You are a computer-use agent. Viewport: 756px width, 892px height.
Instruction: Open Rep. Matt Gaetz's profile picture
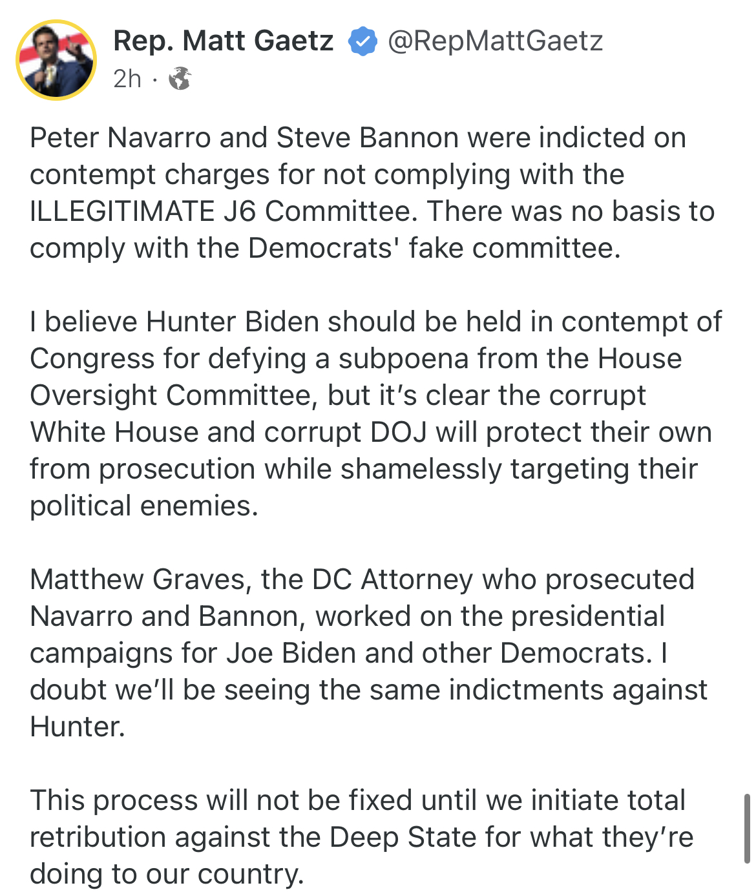[x=56, y=60]
